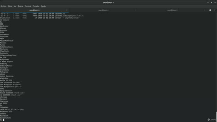Click the text 'tencent'
Viewport: 217px width, 122px height.
pos(4,99)
